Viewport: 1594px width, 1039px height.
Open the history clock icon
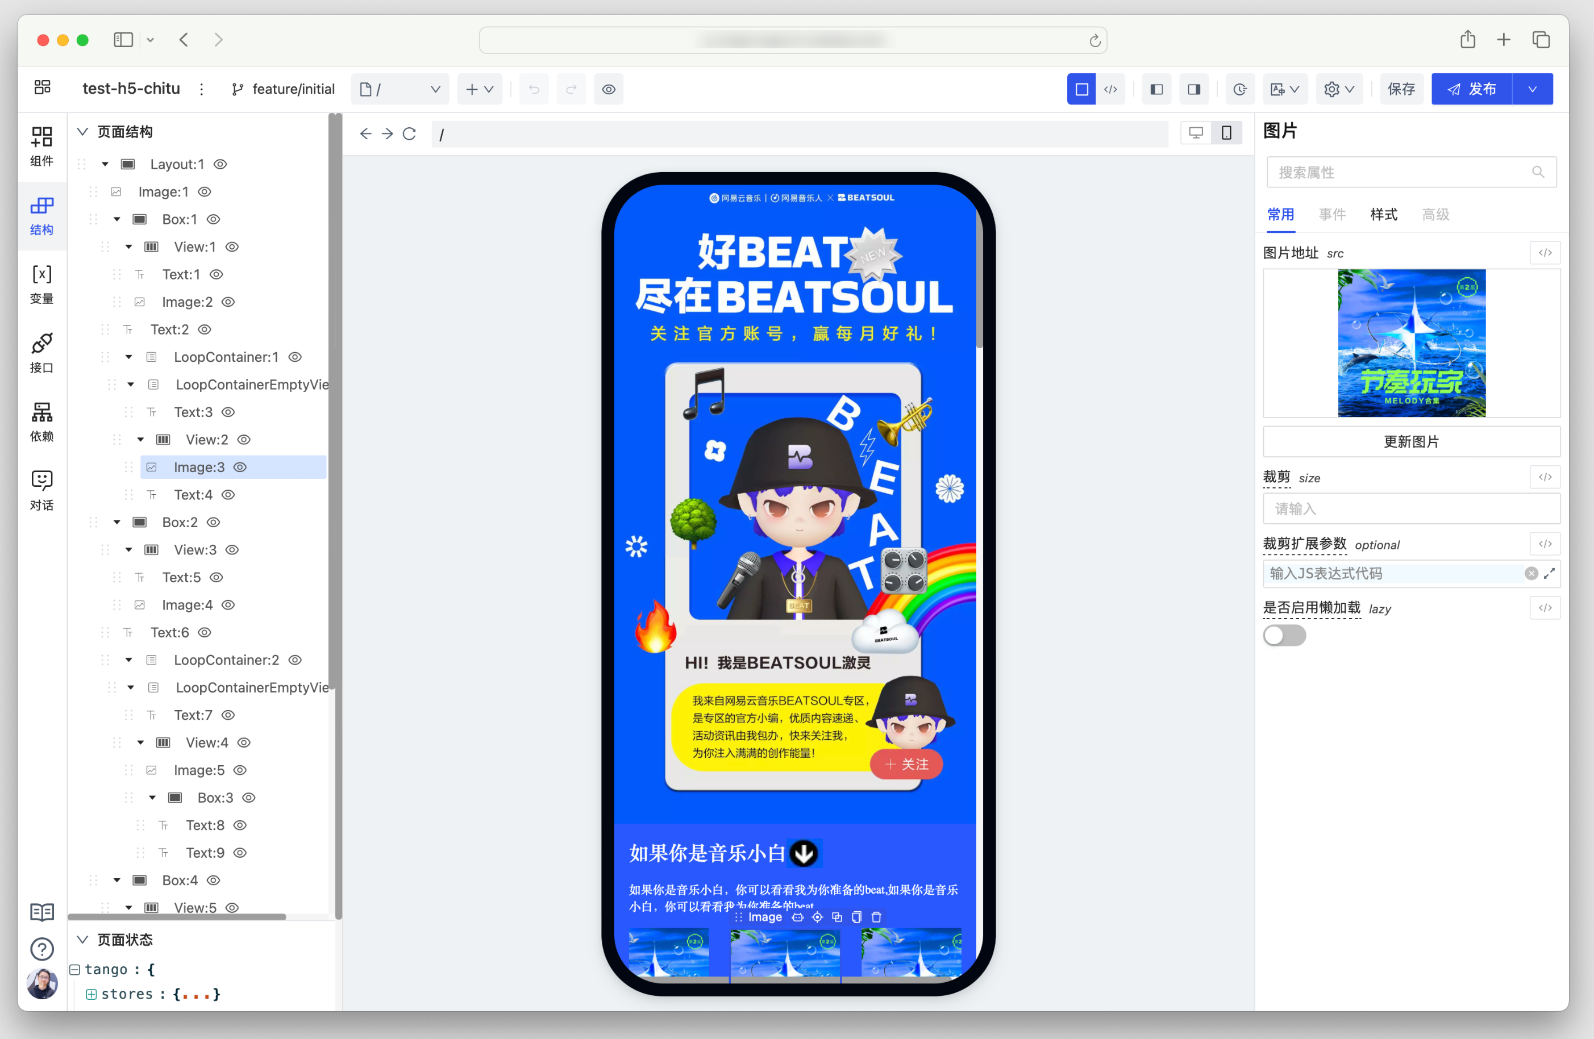pyautogui.click(x=1240, y=89)
